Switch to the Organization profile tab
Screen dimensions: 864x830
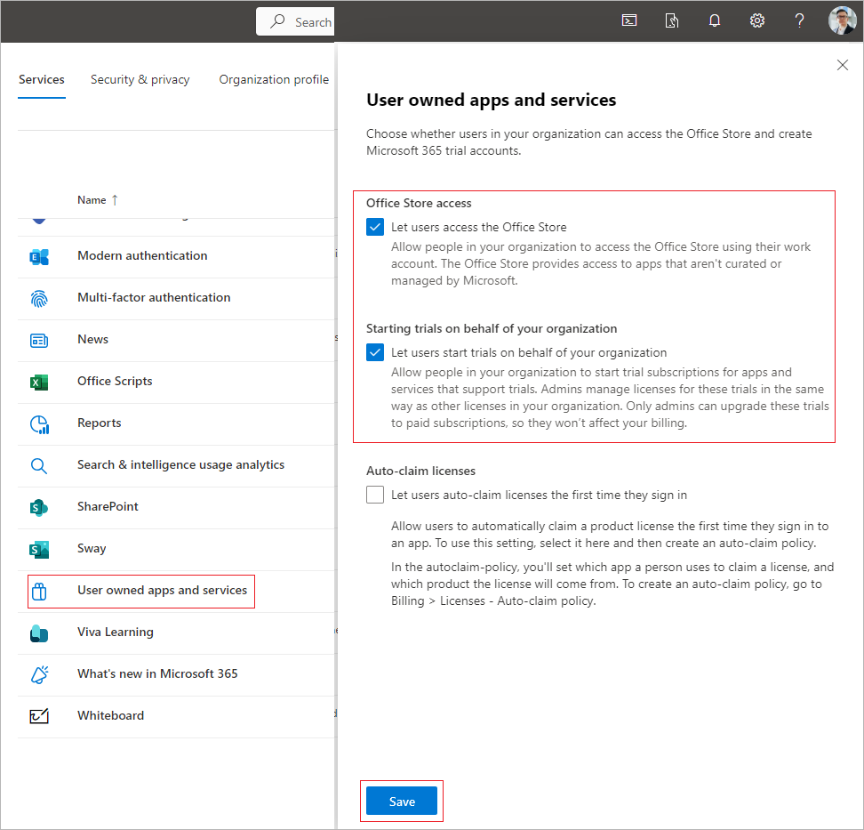click(274, 79)
